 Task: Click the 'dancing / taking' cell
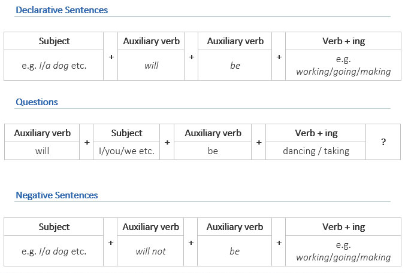(x=316, y=151)
